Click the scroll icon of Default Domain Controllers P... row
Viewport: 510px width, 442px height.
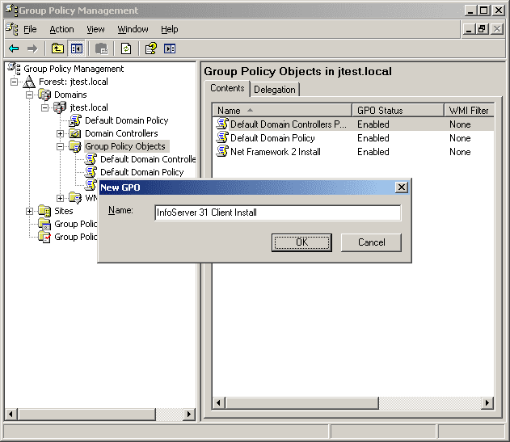coord(222,124)
